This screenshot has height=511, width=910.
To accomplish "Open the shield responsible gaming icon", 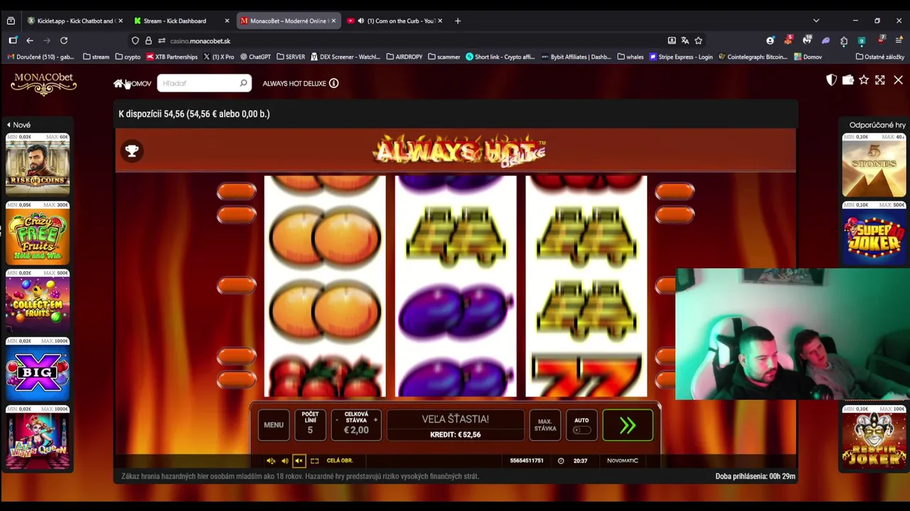I will pyautogui.click(x=831, y=80).
